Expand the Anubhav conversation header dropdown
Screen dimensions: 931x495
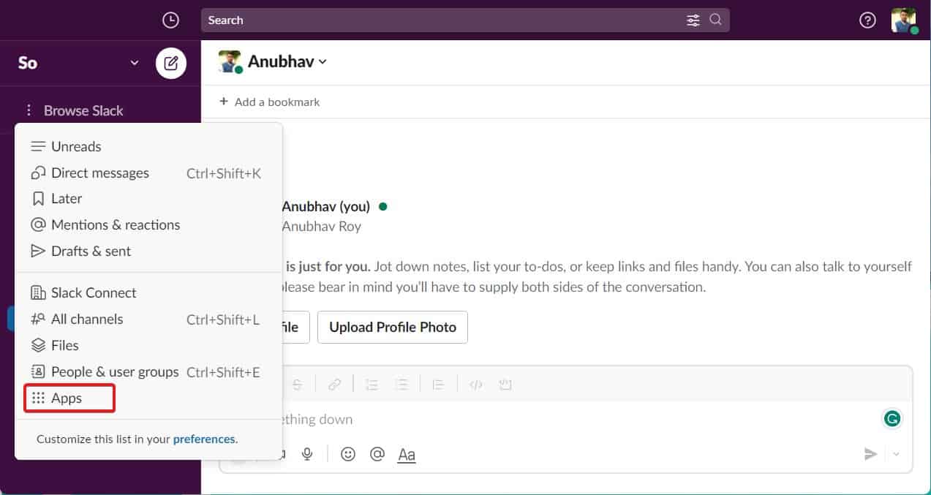287,61
